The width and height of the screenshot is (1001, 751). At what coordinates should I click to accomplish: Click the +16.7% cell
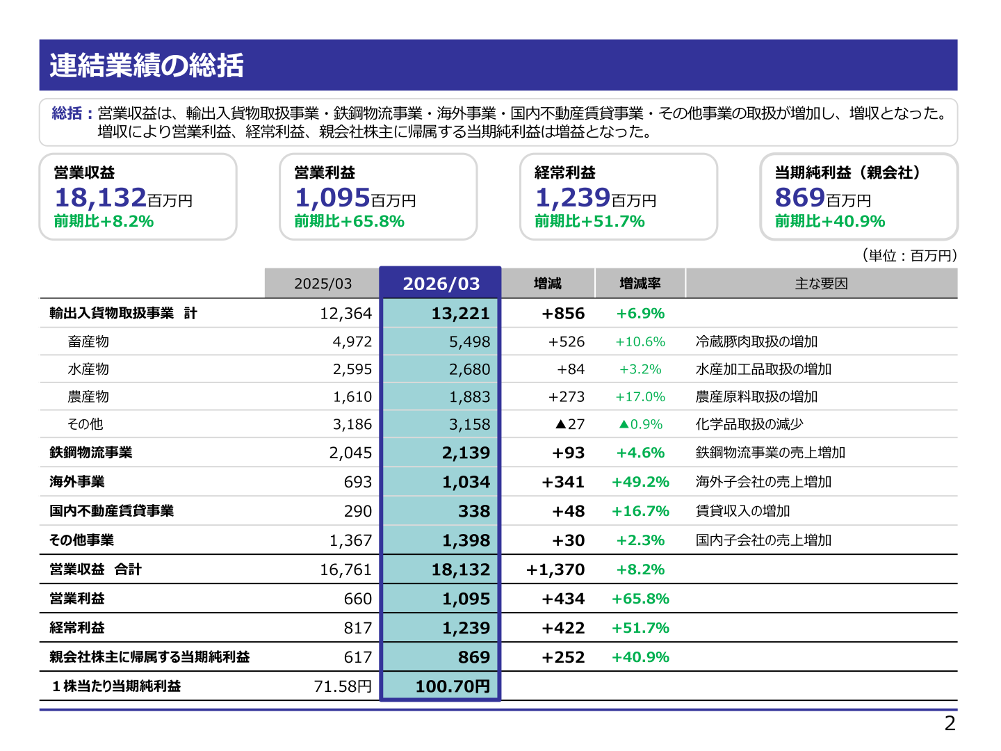click(x=640, y=511)
